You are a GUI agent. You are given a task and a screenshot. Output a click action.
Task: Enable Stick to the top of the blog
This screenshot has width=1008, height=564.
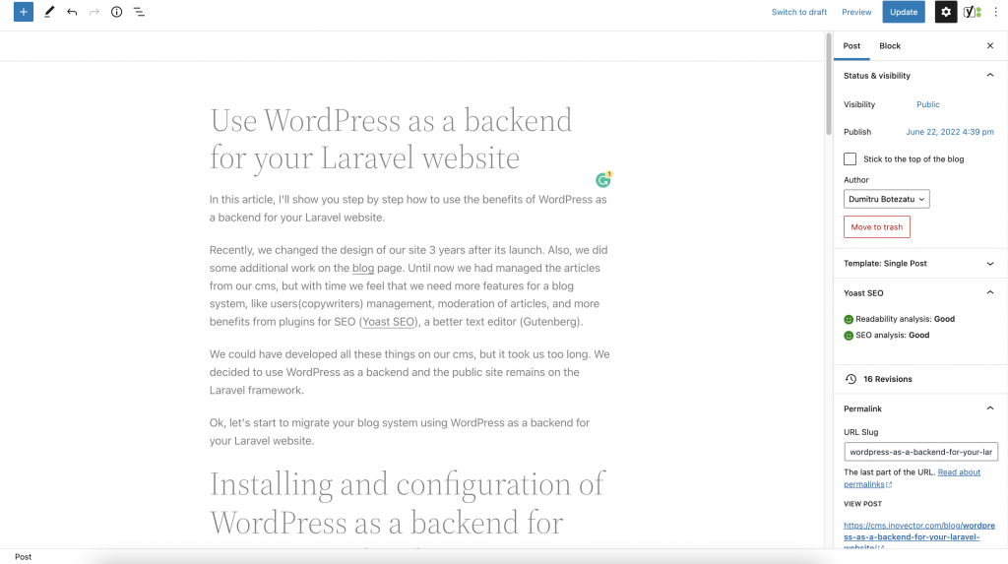850,158
